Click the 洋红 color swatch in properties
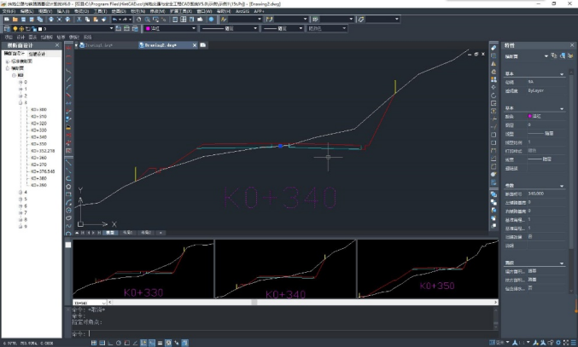Screen dimensions: 578x347 pyautogui.click(x=531, y=115)
